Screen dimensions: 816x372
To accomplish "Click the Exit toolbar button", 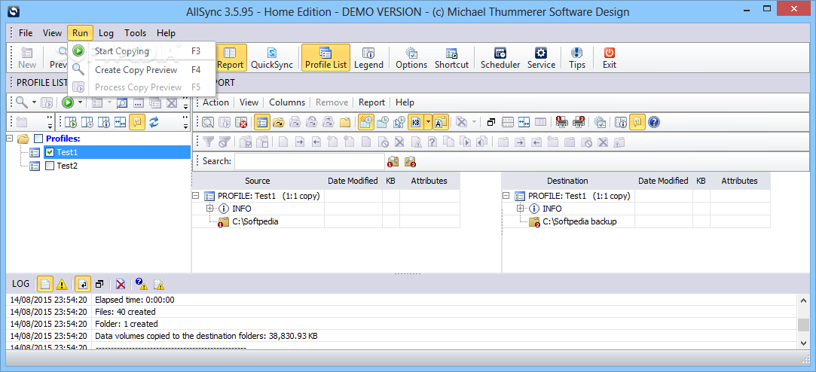I will click(610, 58).
